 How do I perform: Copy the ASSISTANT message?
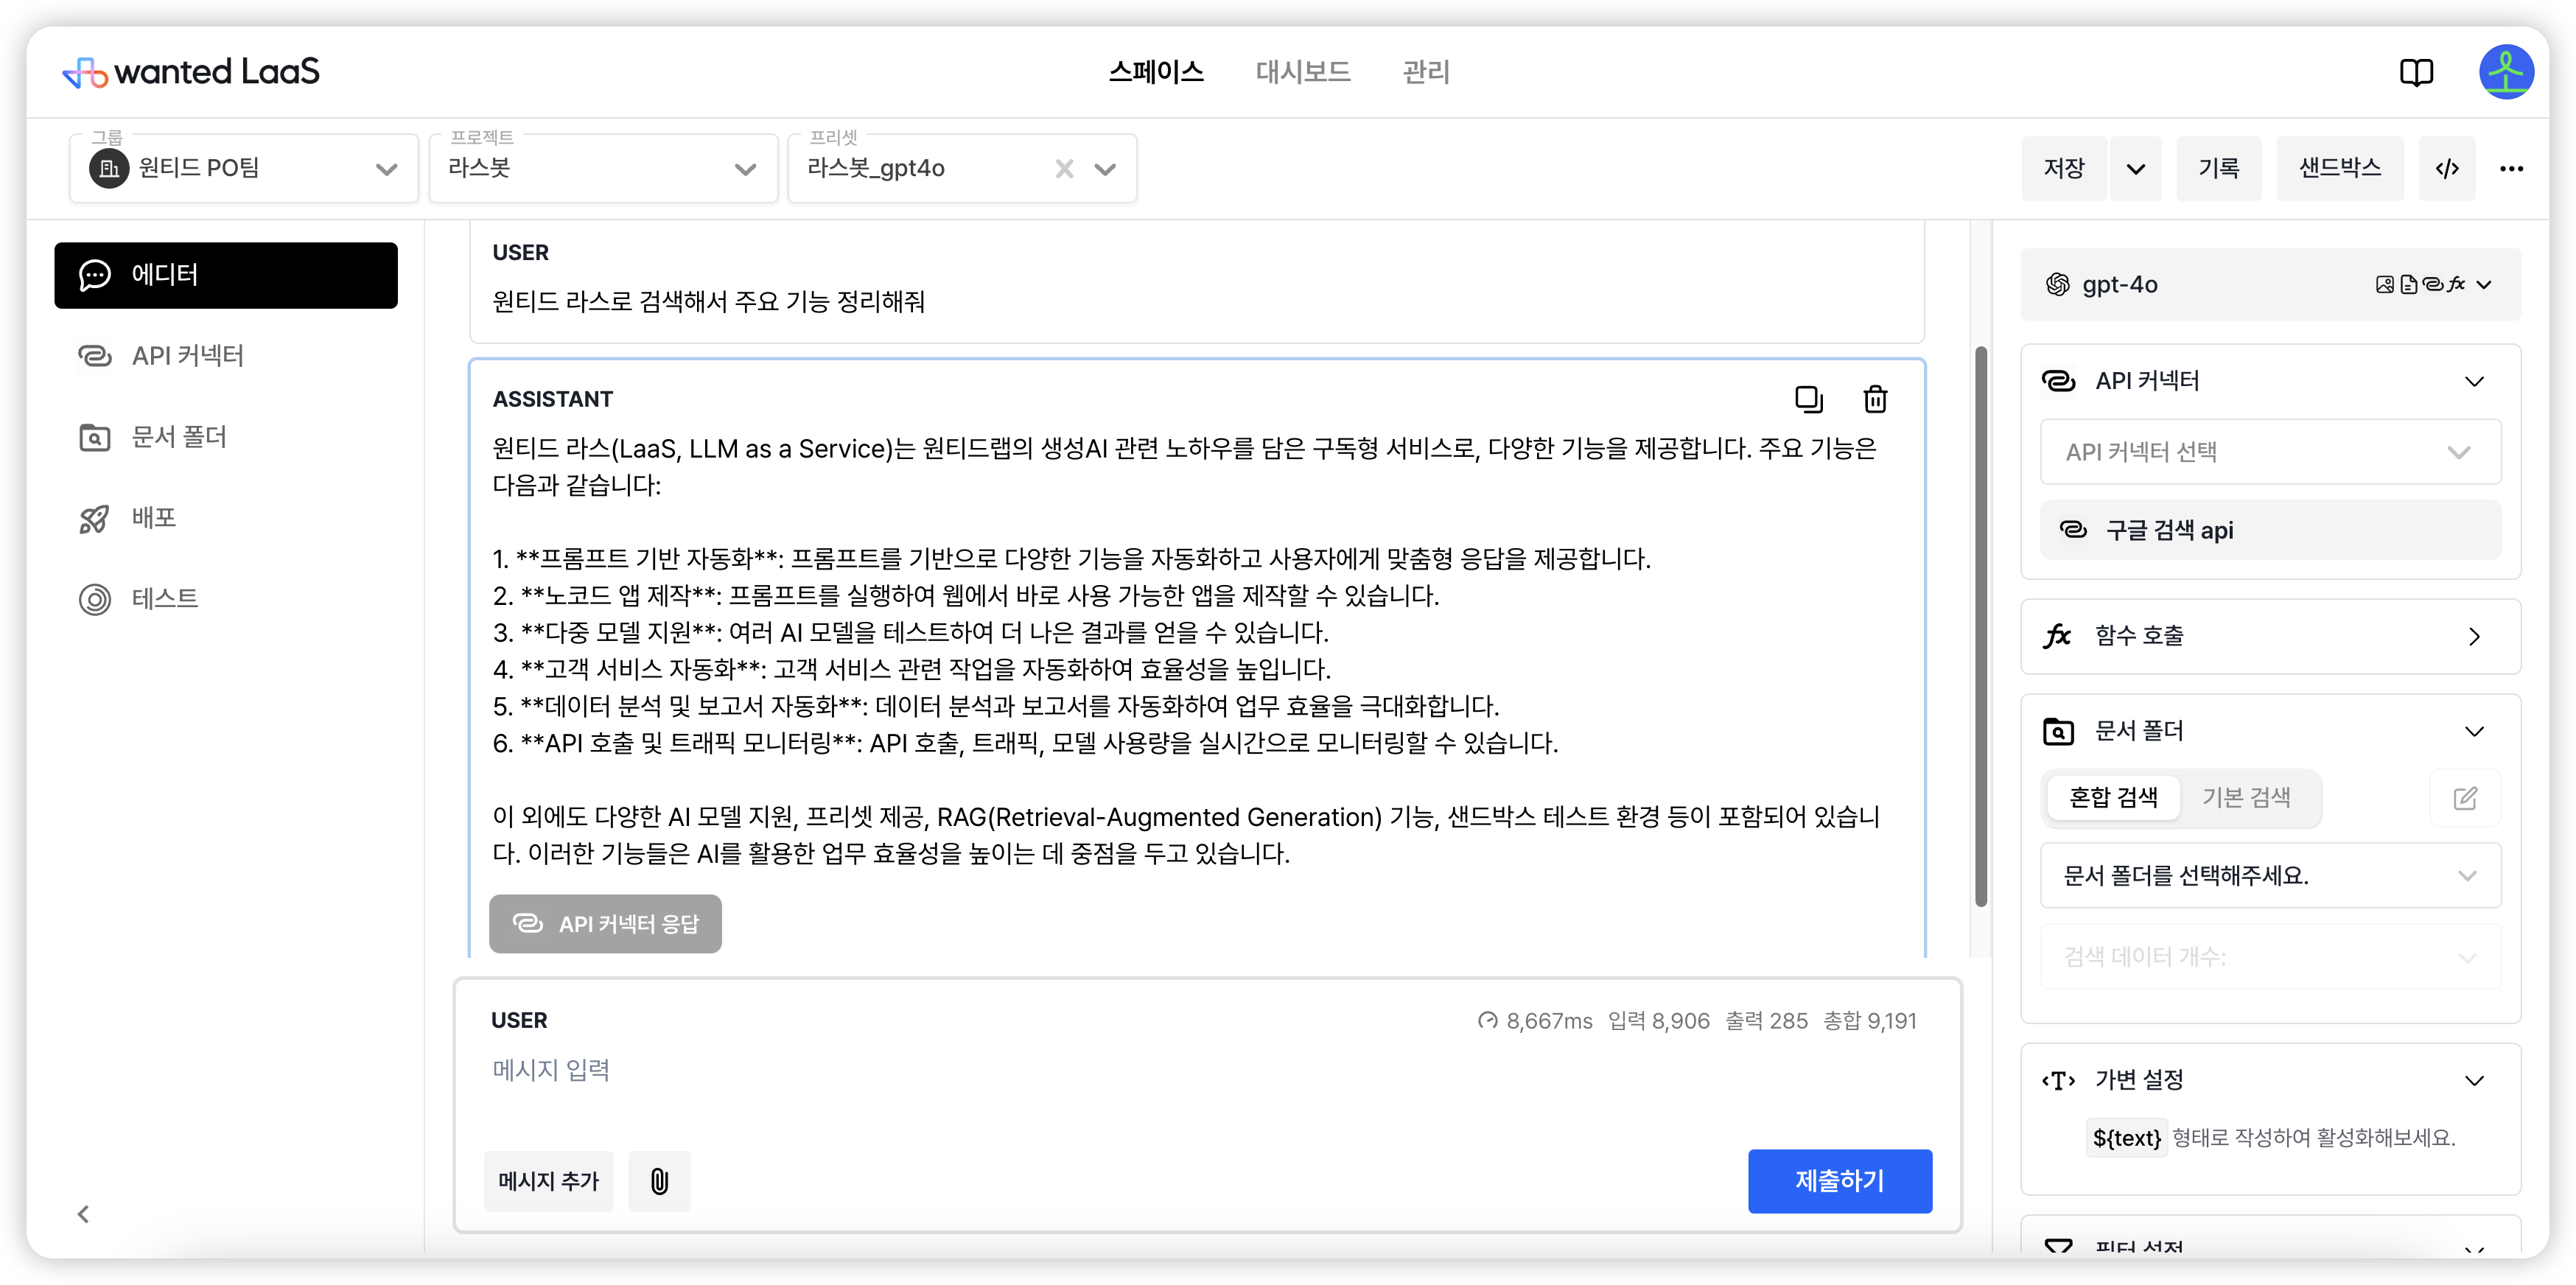click(x=1808, y=399)
